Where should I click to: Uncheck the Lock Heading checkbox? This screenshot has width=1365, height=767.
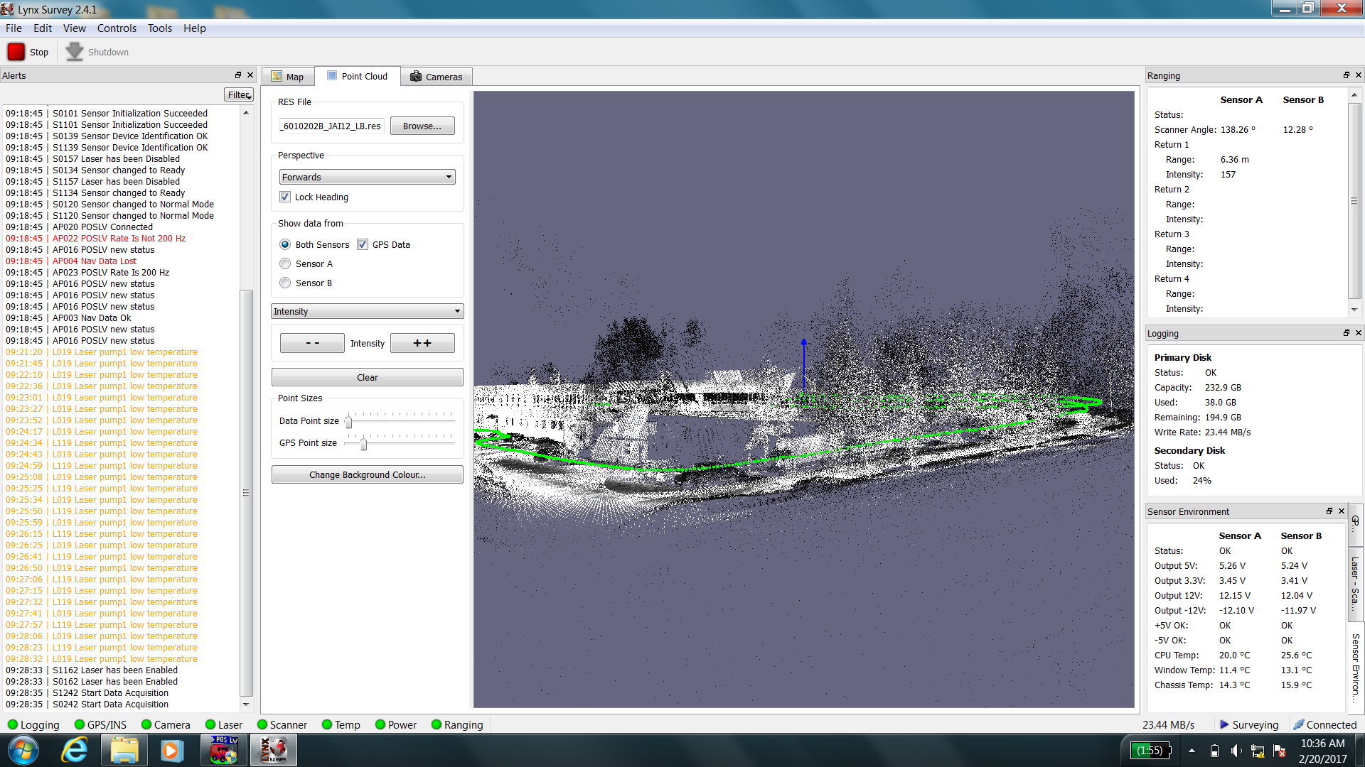click(x=285, y=197)
